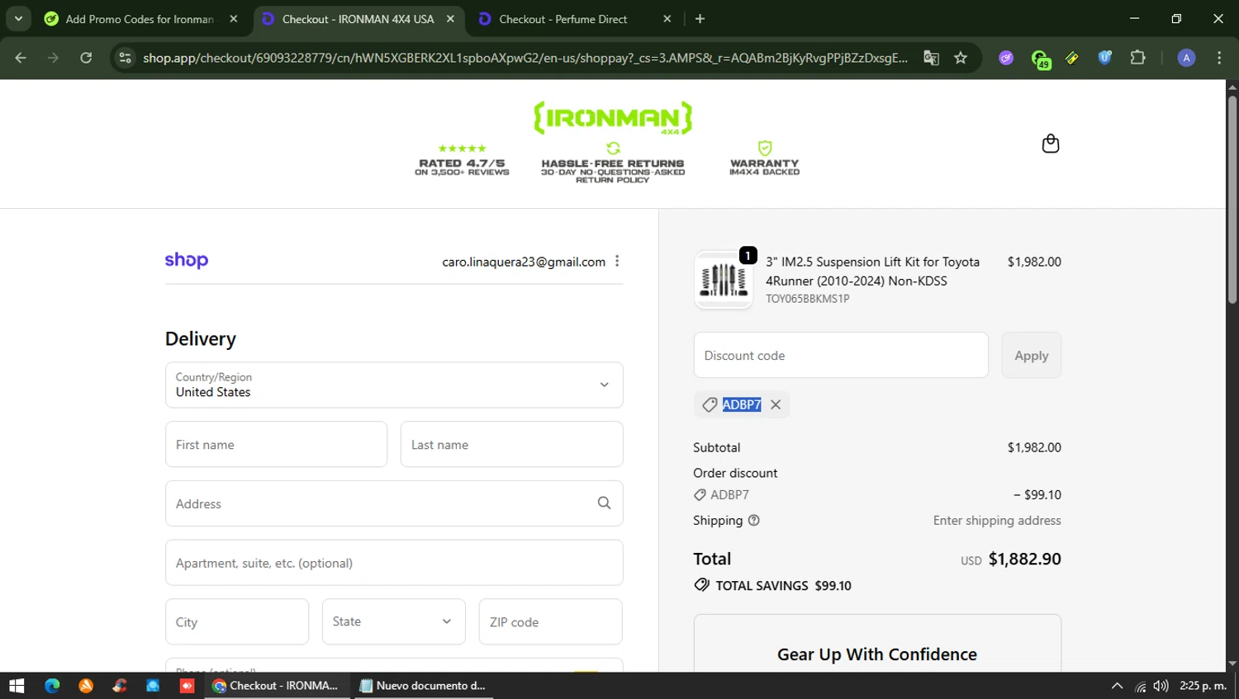Open a new browser tab

[700, 18]
